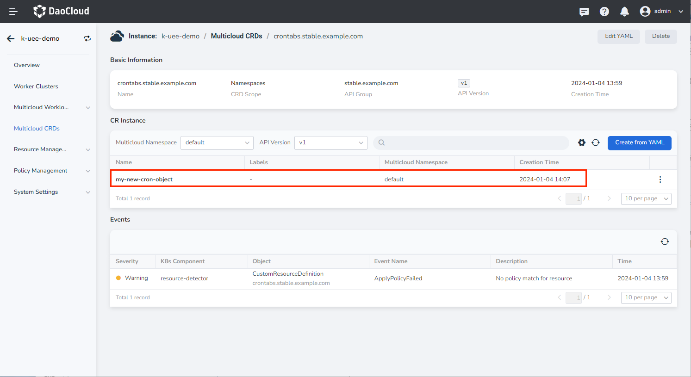The height and width of the screenshot is (377, 691).
Task: Click Multicloud CRDs breadcrumb link
Action: coord(237,36)
